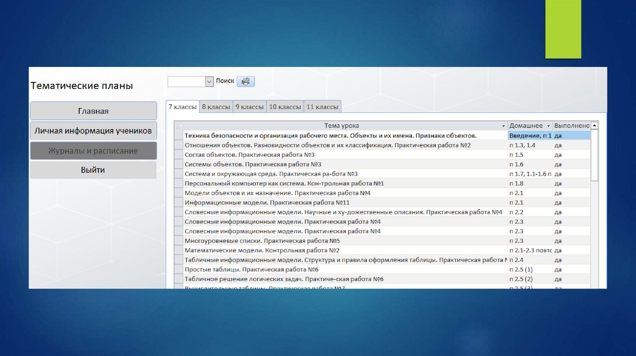Click homework cell 'п 1.5'
Screen dimensions: 636x356
click(530, 154)
